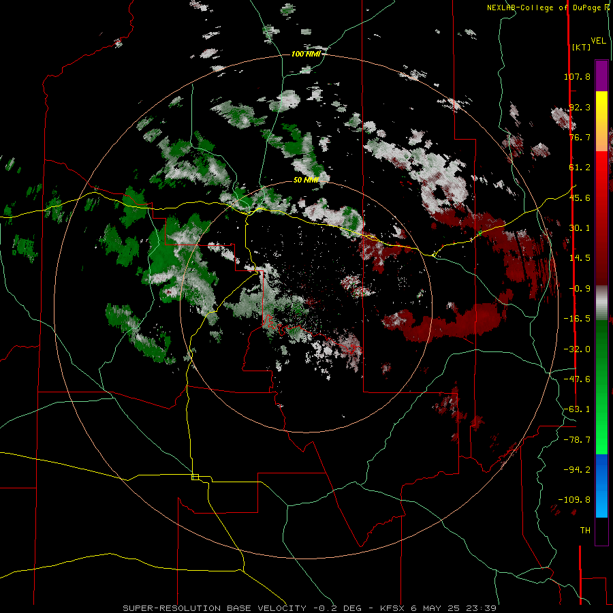Click the 107.8 value on velocity scale
Image resolution: width=613 pixels, height=613 pixels.
(x=577, y=76)
